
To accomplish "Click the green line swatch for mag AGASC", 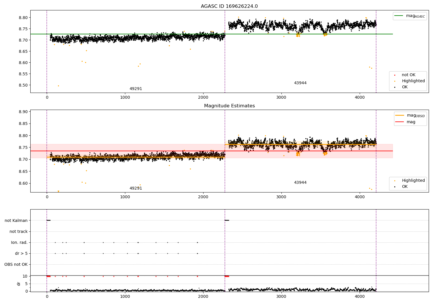I will click(x=399, y=16).
